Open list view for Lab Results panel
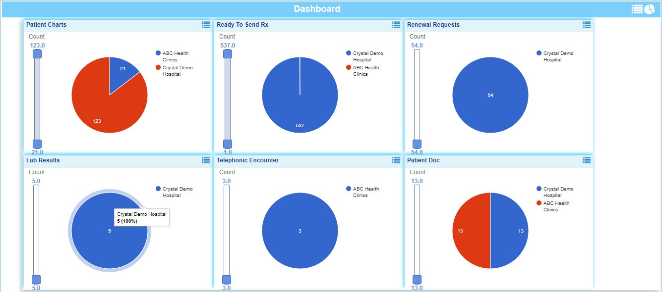Image resolution: width=662 pixels, height=292 pixels. coord(206,160)
